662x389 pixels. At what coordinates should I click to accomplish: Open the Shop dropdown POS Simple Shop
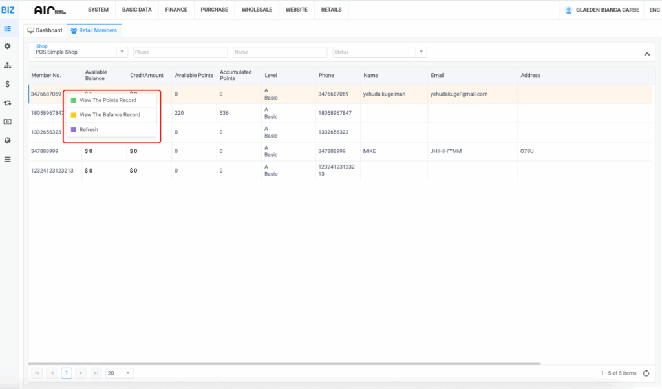point(80,52)
